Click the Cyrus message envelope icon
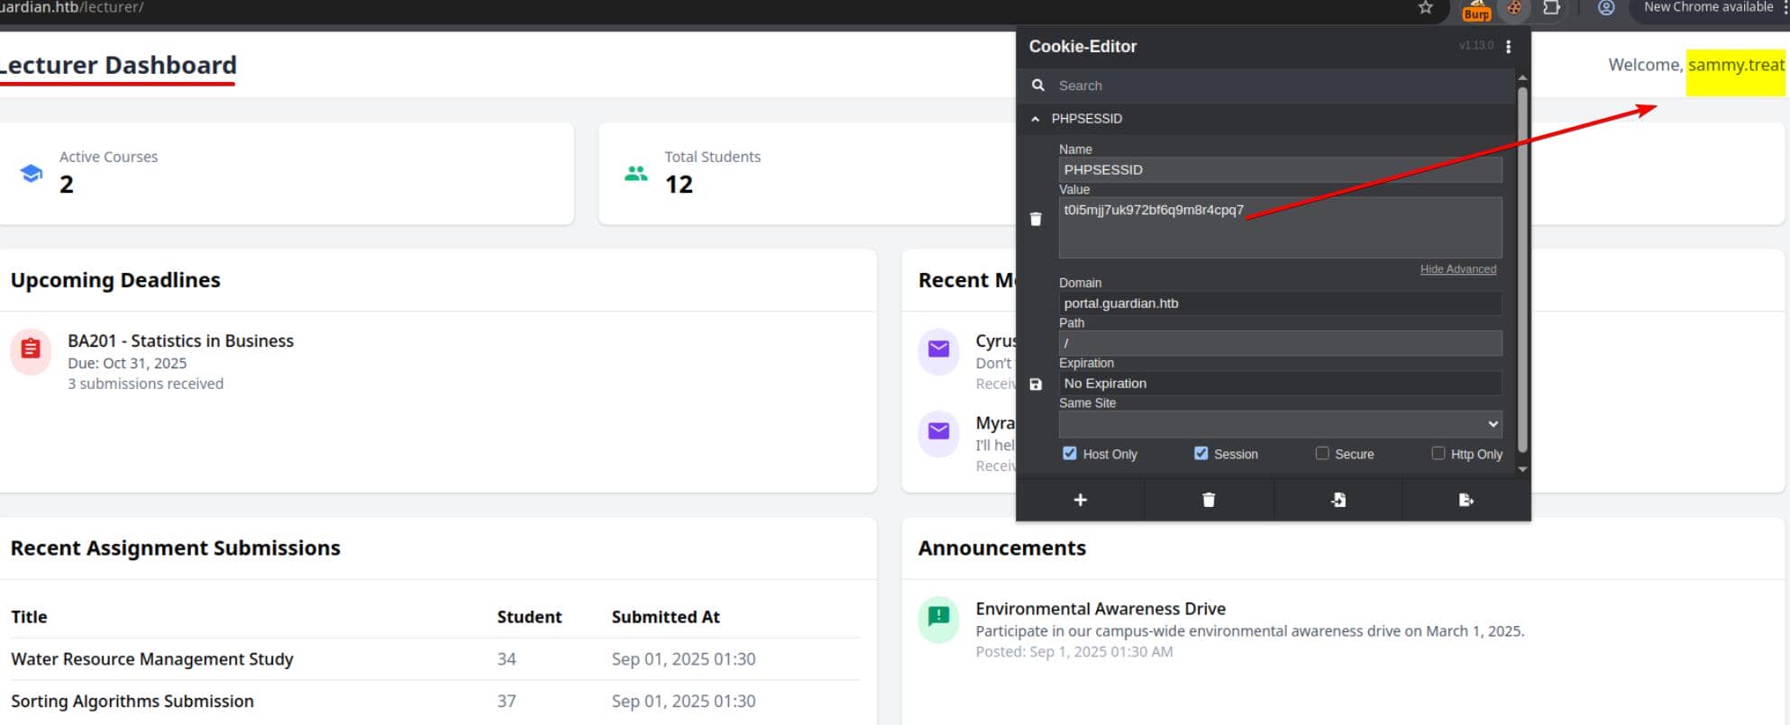 (938, 349)
